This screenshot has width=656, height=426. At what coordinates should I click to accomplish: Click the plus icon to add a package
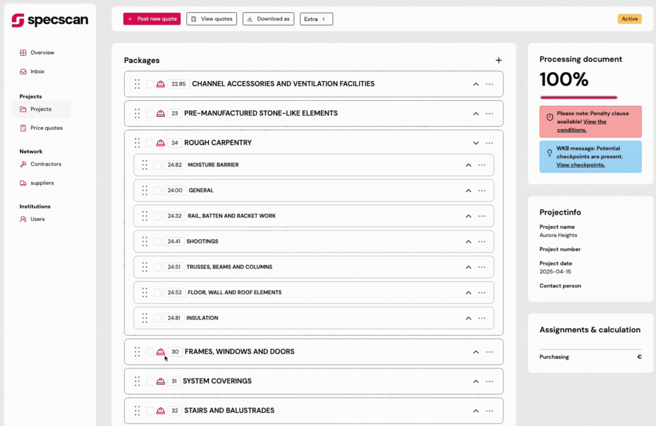click(499, 60)
